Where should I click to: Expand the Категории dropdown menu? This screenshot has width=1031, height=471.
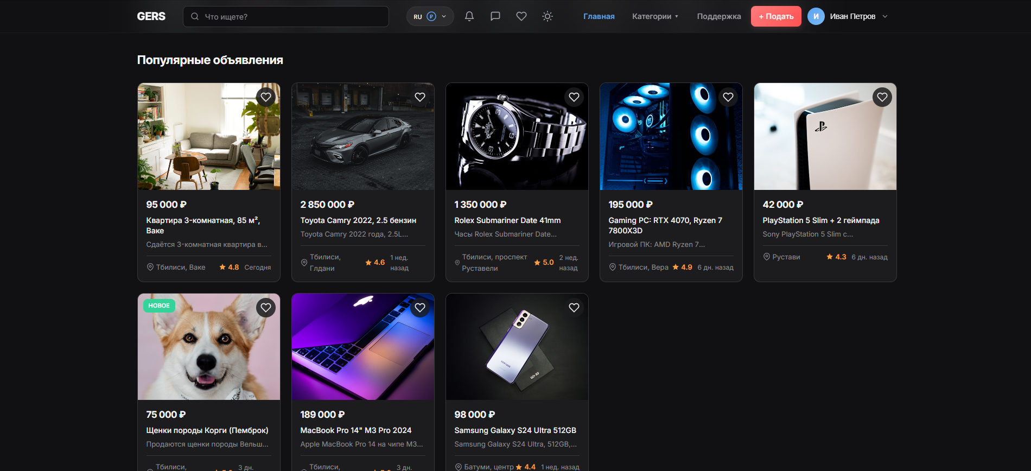(655, 16)
